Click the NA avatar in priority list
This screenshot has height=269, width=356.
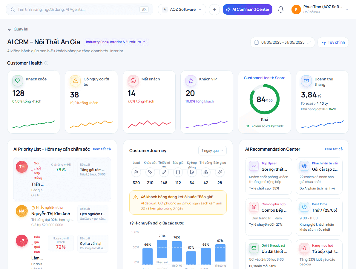[x=22, y=211]
